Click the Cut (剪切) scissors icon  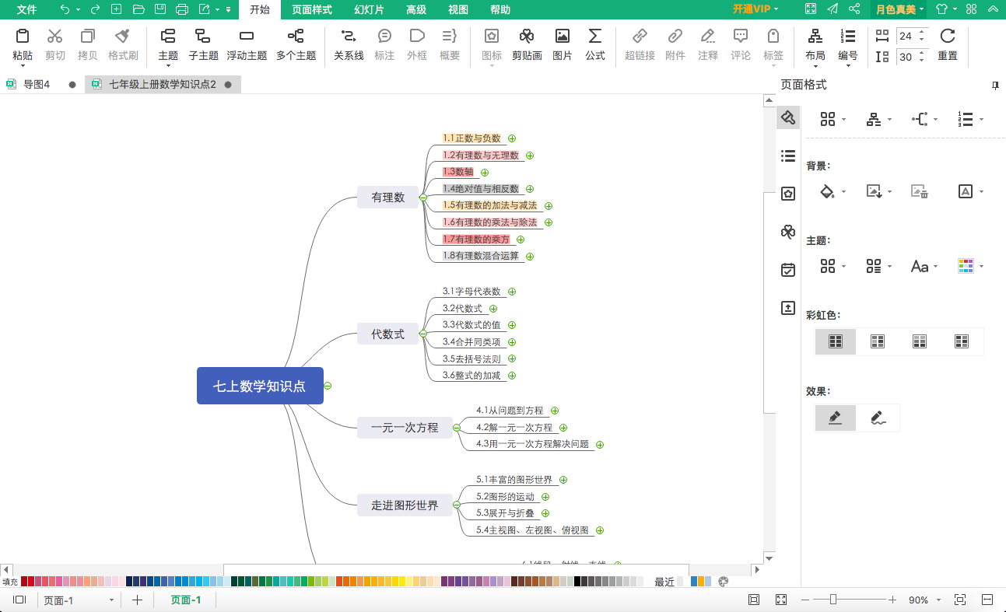click(54, 36)
